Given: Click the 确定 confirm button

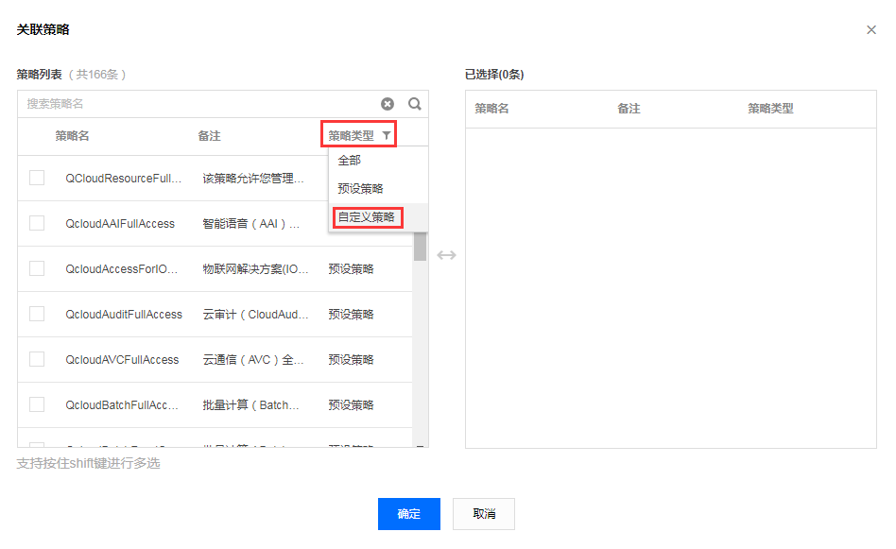Looking at the screenshot, I should pos(409,514).
